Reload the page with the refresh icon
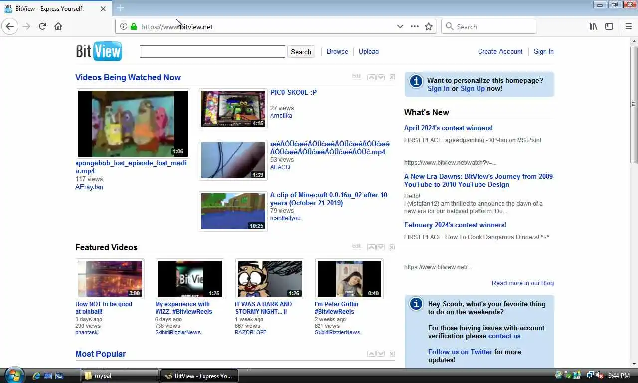This screenshot has height=383, width=638. click(42, 26)
